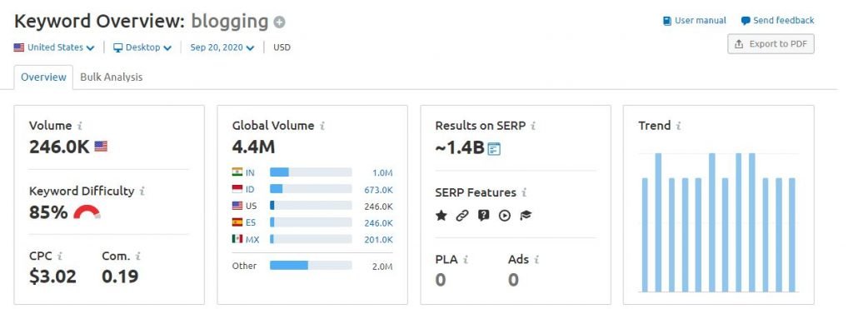853x309 pixels.
Task: Click the link Site Links SERP feature icon
Action: 461,216
